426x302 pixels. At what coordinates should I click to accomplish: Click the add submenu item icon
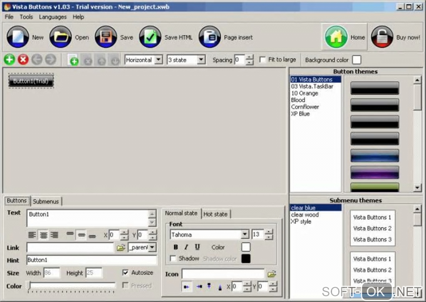(x=73, y=60)
